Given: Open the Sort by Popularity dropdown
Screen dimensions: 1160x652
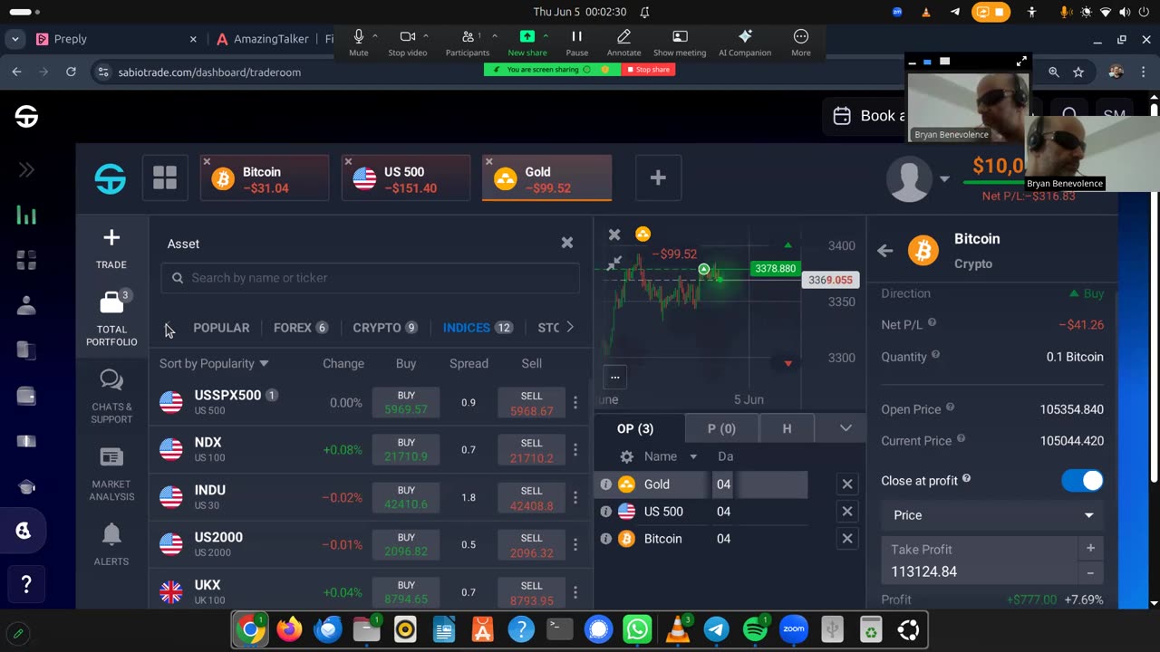Looking at the screenshot, I should (x=214, y=363).
